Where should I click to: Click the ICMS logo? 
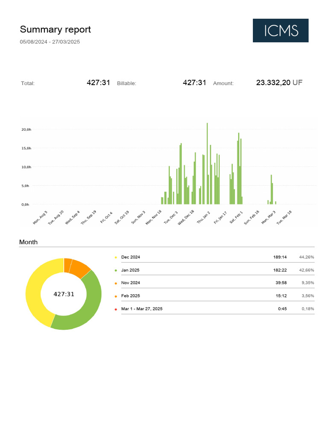281,30
